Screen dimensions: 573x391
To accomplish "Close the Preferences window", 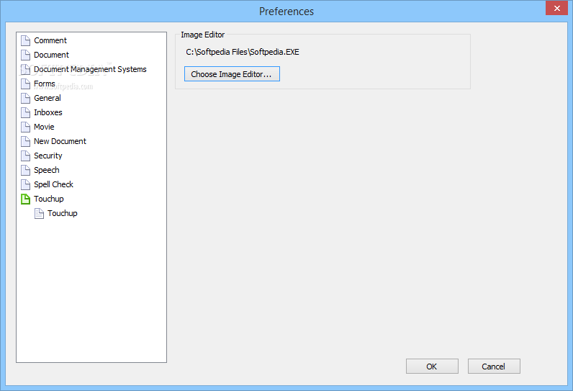I will coord(556,9).
